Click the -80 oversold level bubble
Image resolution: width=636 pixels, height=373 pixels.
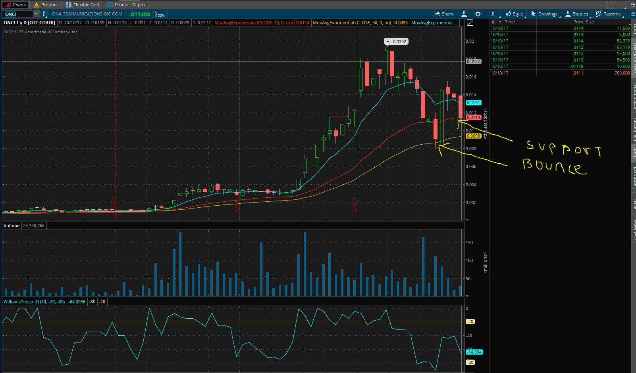[x=470, y=362]
